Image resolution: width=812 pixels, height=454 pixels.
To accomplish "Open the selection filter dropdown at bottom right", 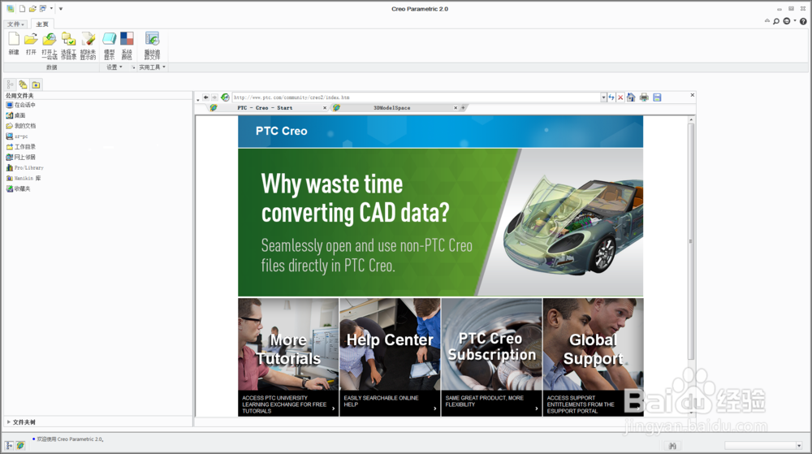I will (799, 446).
